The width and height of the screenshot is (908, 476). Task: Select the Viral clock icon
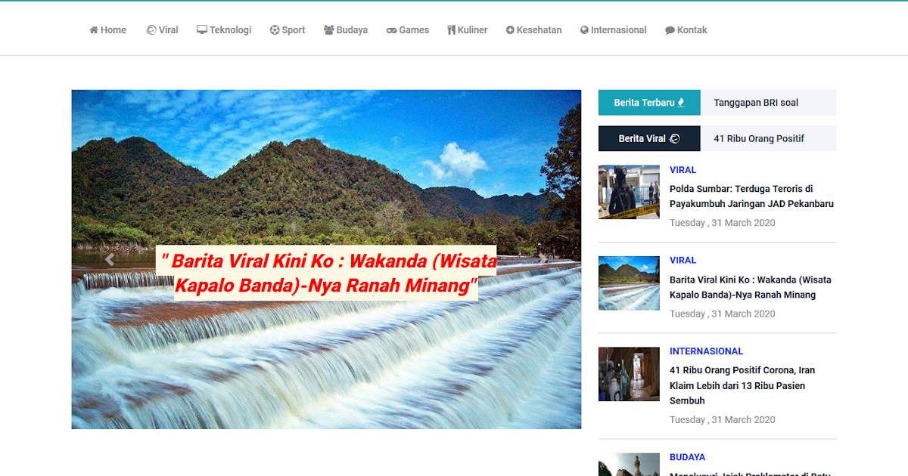151,29
